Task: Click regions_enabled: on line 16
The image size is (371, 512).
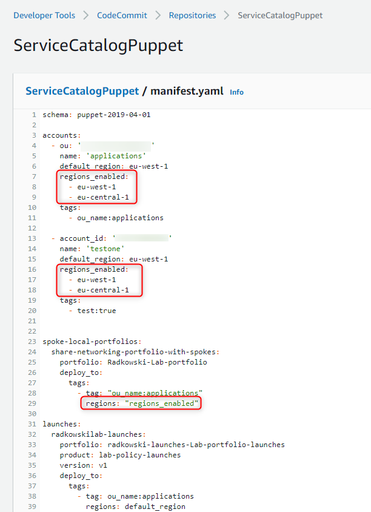Action: click(x=95, y=269)
